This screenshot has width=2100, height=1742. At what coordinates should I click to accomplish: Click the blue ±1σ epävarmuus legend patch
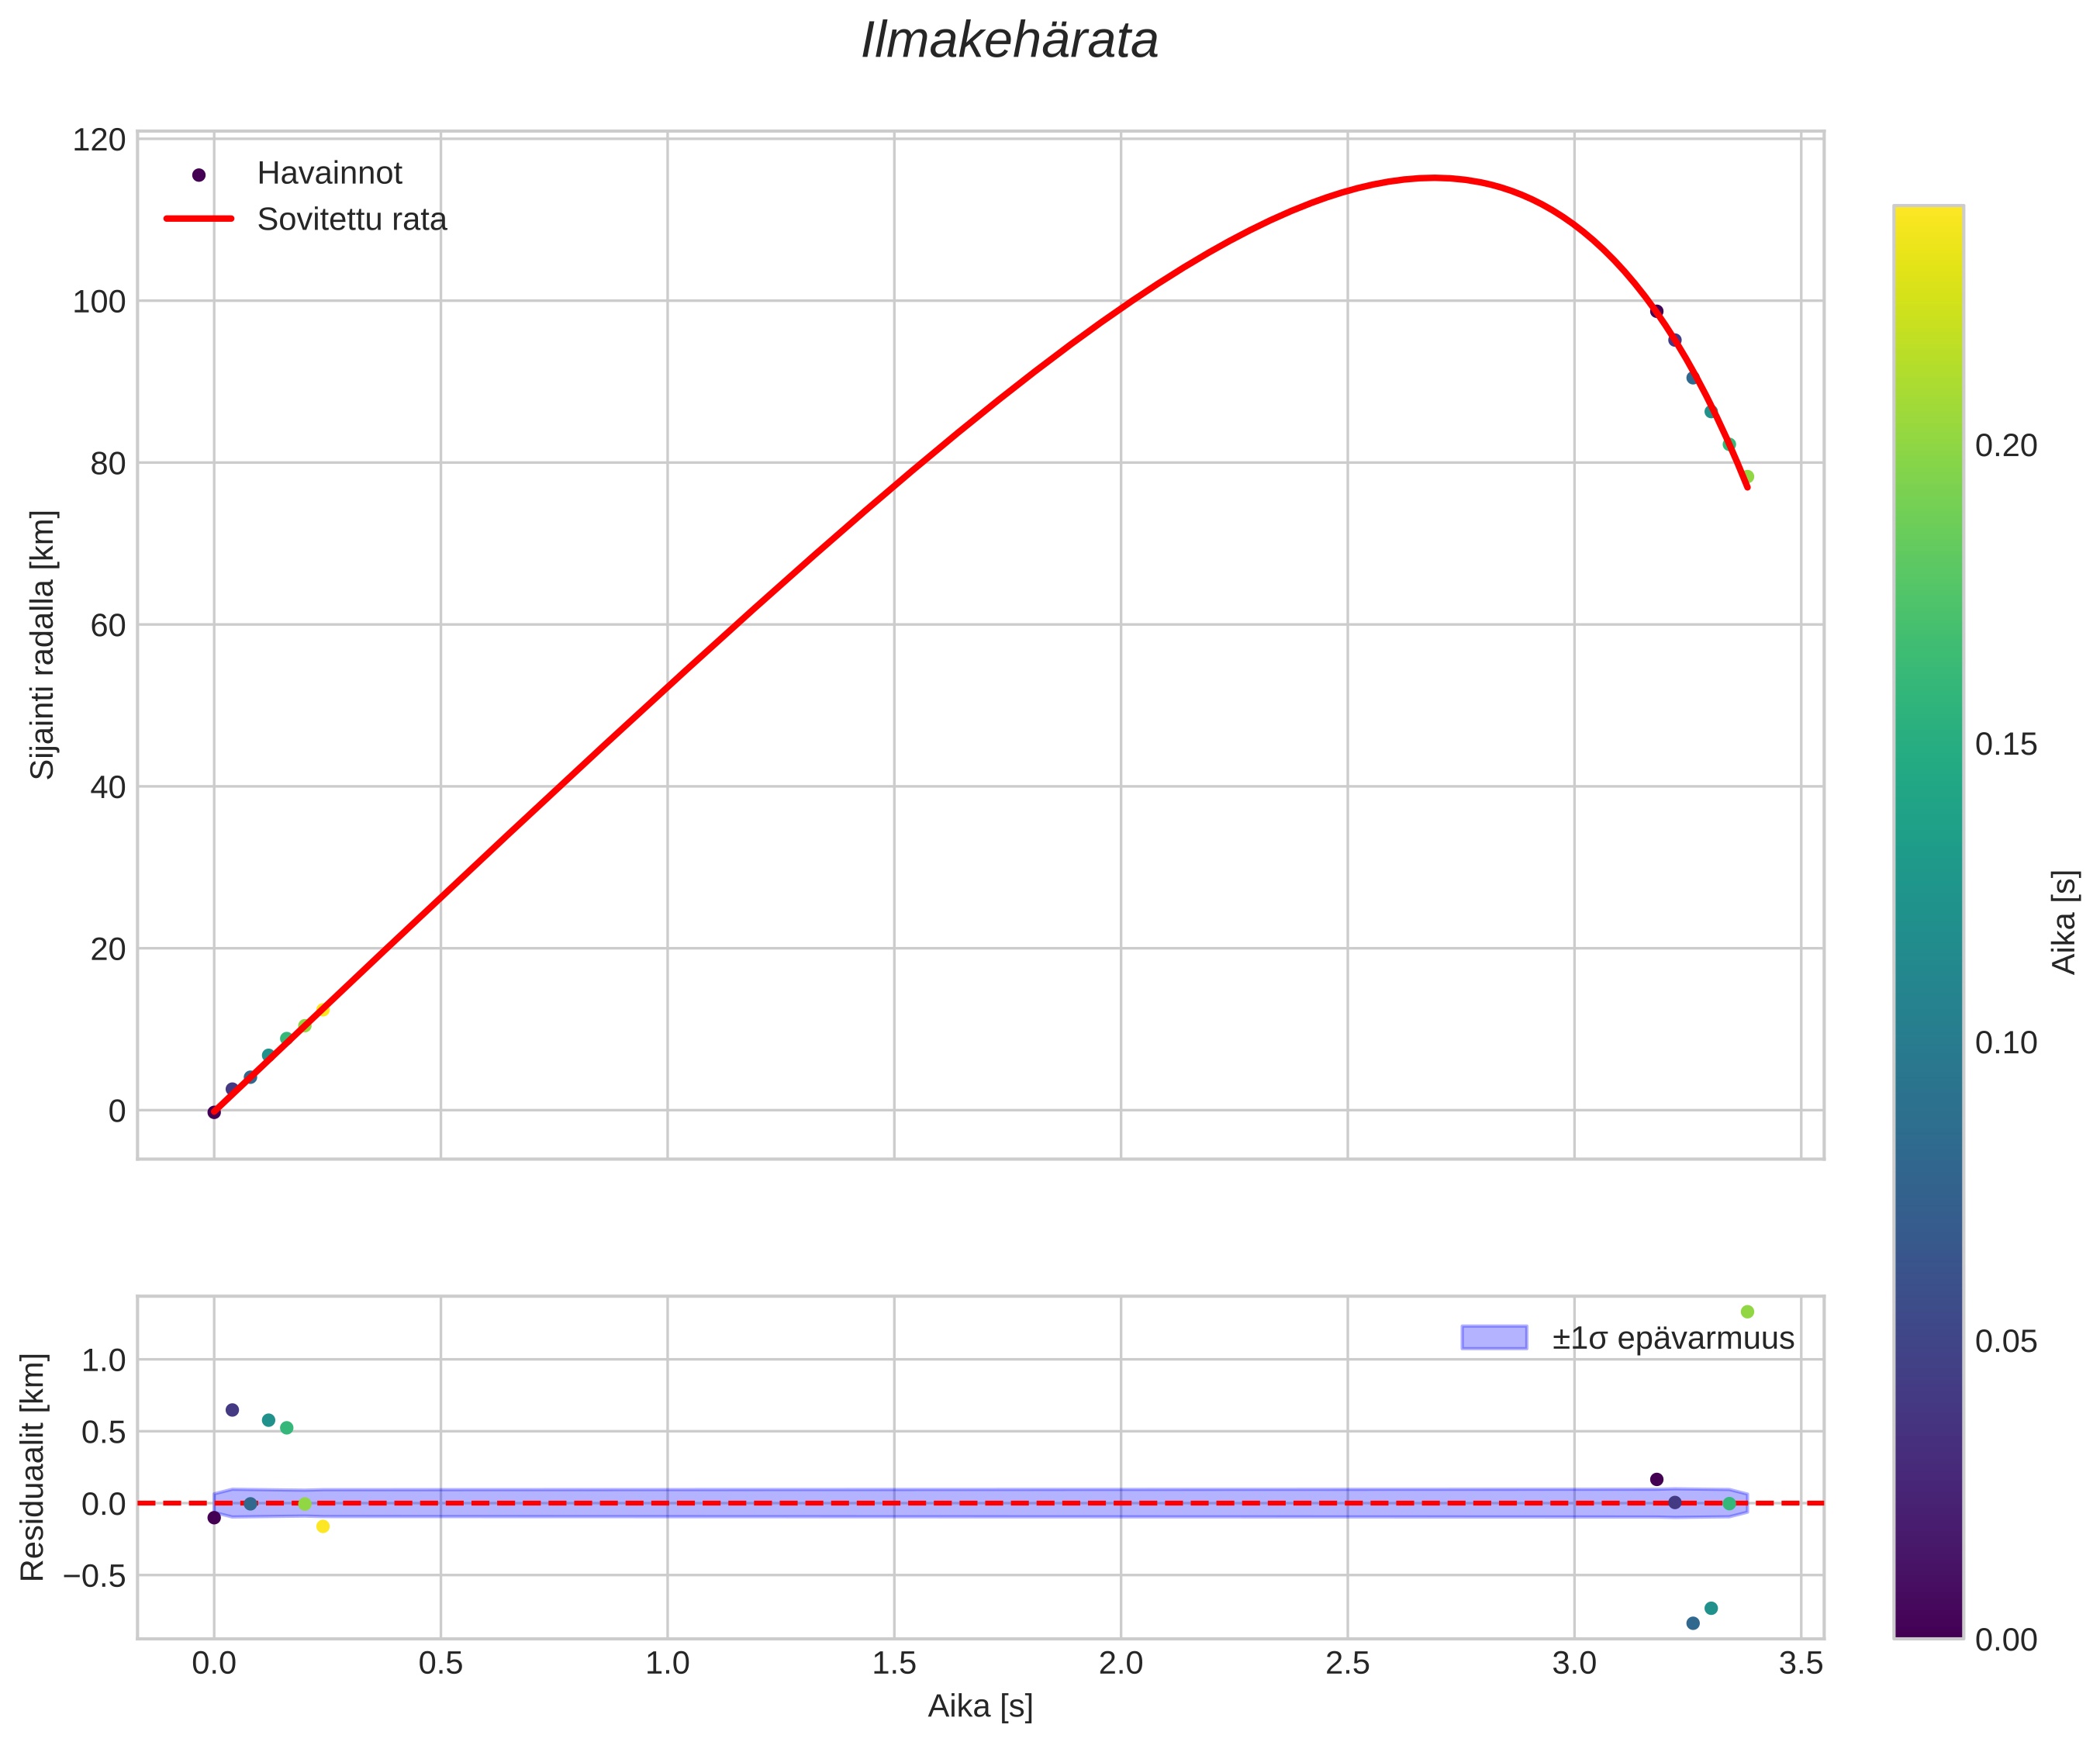[1494, 1338]
